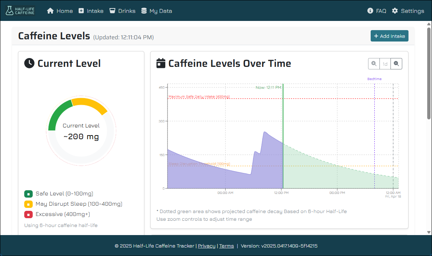This screenshot has height=256, width=432.
Task: Click the Drinks cup icon
Action: click(112, 11)
